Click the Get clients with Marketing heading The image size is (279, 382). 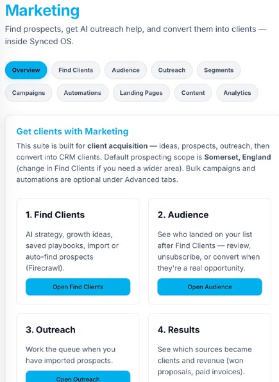[x=72, y=131]
